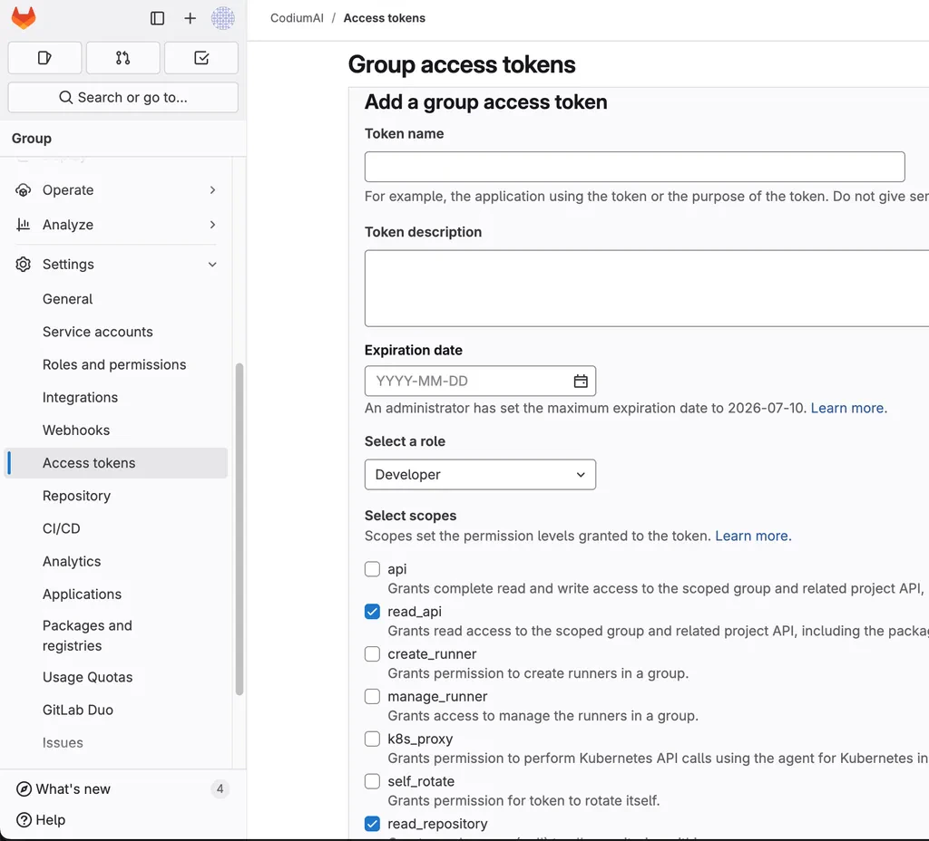Click the search magnifier in the sidebar
929x841 pixels.
(64, 96)
